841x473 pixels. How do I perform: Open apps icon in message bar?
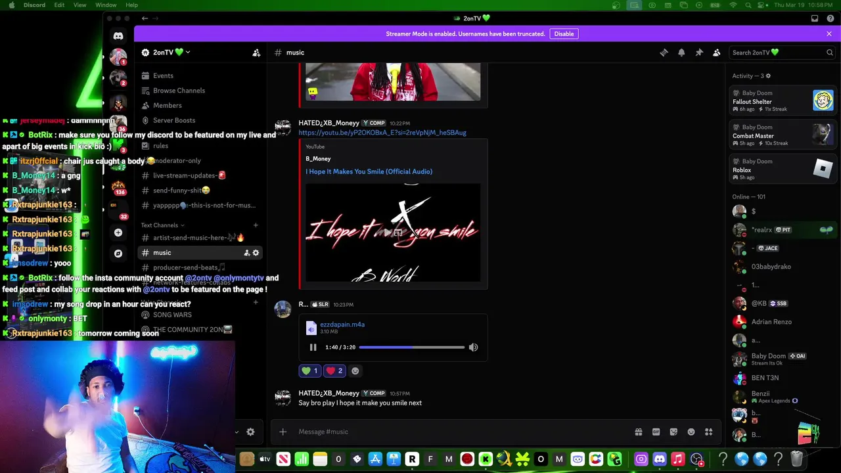coord(709,432)
